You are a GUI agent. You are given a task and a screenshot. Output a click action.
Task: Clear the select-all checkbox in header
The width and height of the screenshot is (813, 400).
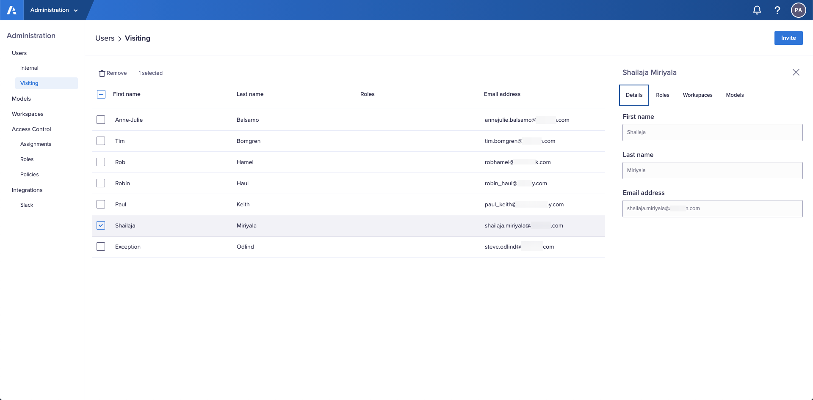pos(101,94)
